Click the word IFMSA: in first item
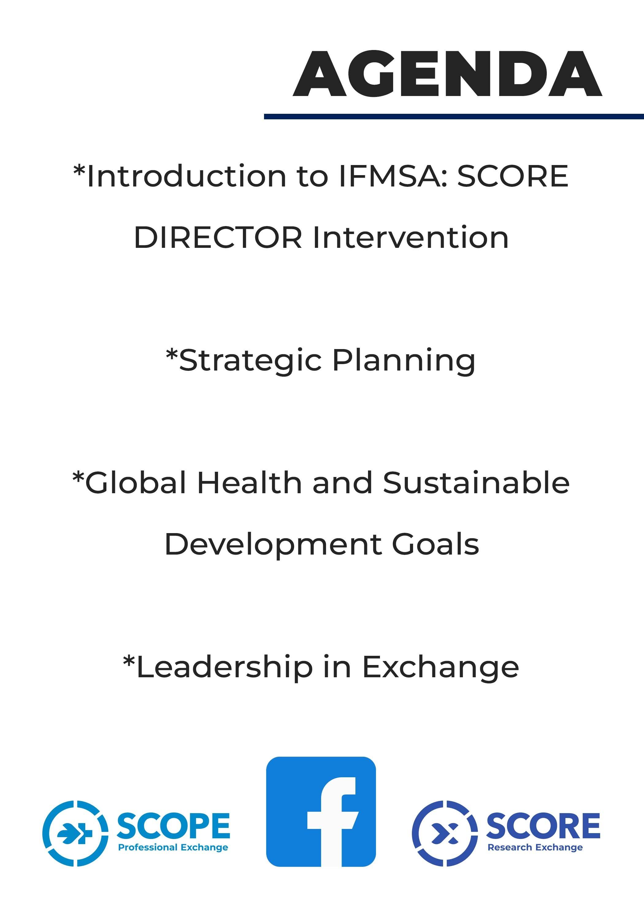Viewport: 644px width, 911px height. pyautogui.click(x=393, y=176)
